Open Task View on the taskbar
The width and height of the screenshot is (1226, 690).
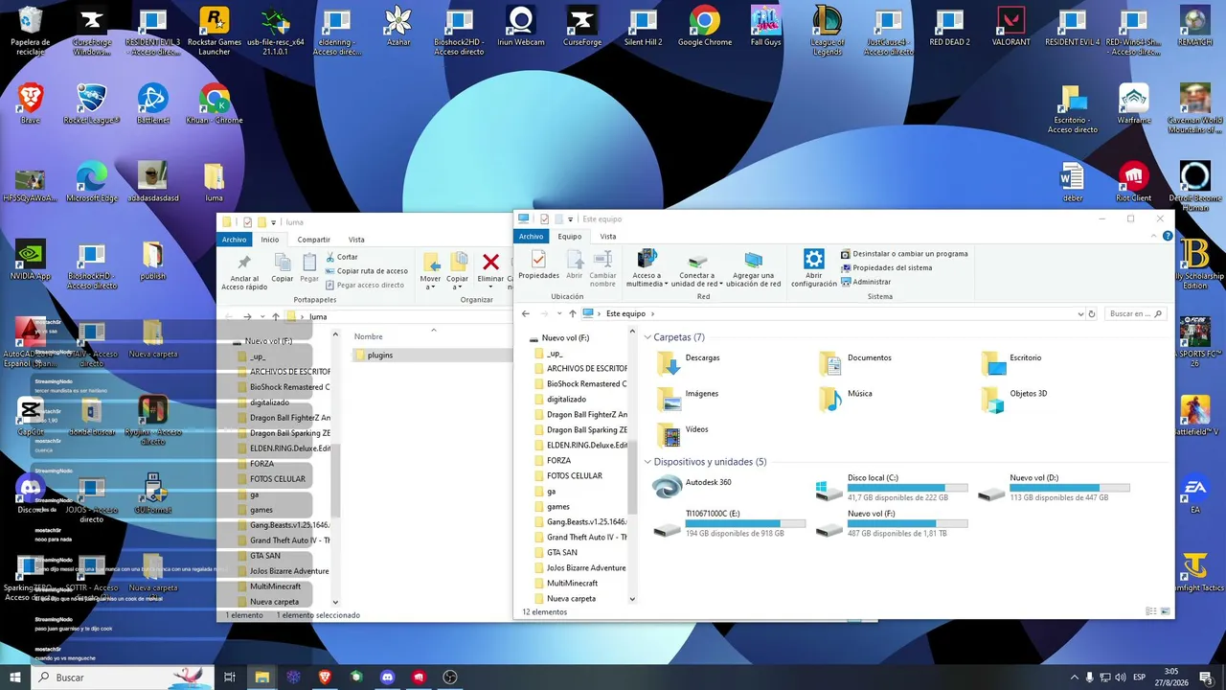tap(230, 677)
